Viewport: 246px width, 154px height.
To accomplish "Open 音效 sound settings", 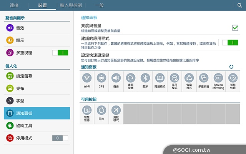I will tap(37, 28).
